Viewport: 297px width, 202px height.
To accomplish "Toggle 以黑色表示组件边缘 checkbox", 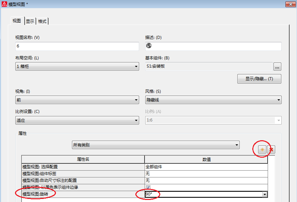I will [x=148, y=187].
